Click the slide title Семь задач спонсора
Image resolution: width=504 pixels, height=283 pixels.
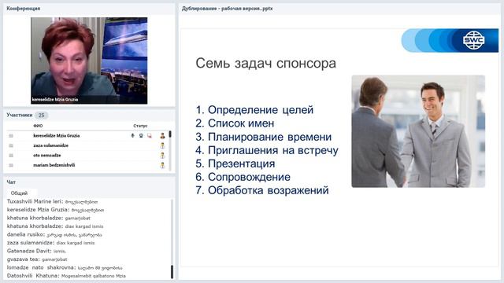click(266, 63)
